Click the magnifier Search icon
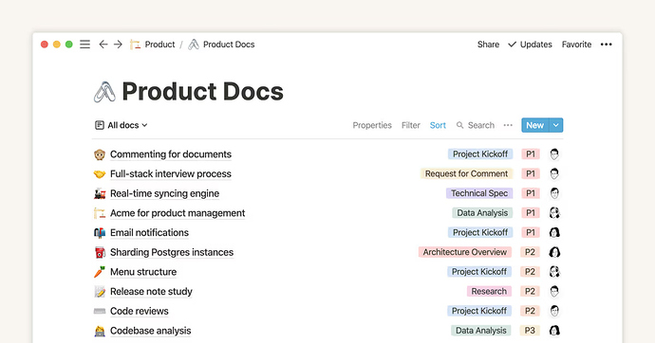The width and height of the screenshot is (655, 343). pos(459,125)
